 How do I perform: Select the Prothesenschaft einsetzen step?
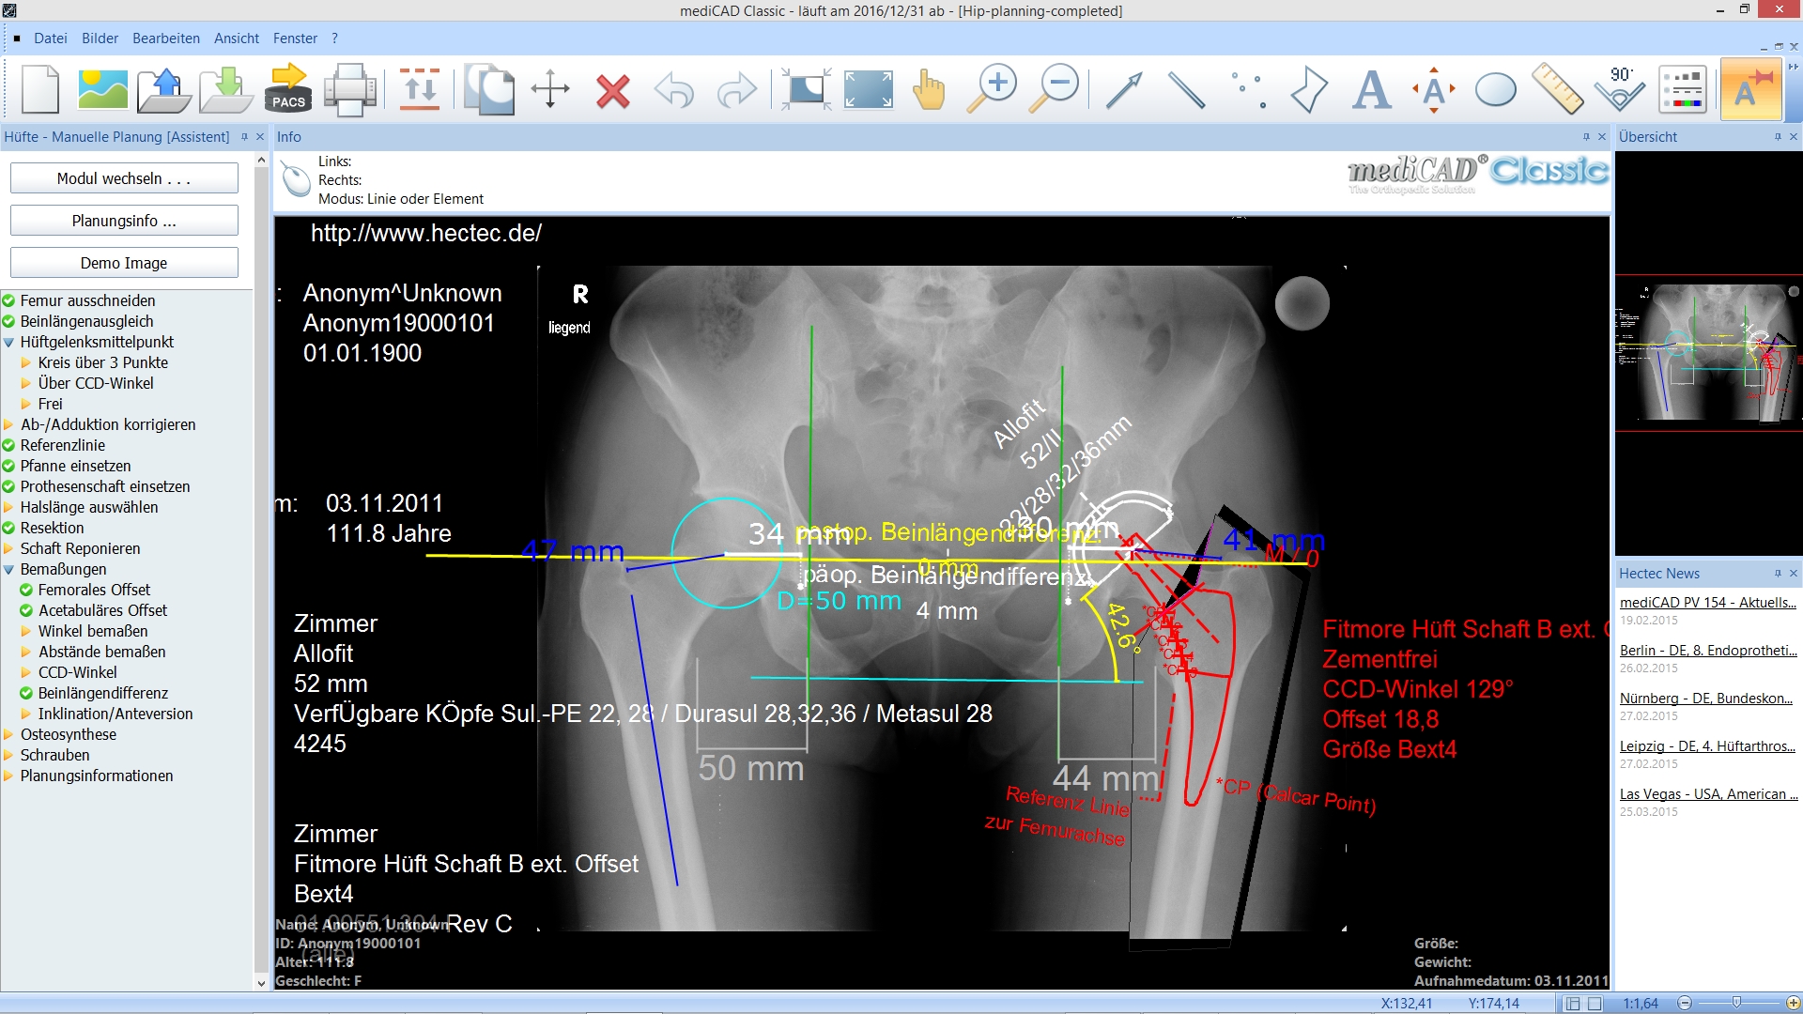(x=105, y=487)
